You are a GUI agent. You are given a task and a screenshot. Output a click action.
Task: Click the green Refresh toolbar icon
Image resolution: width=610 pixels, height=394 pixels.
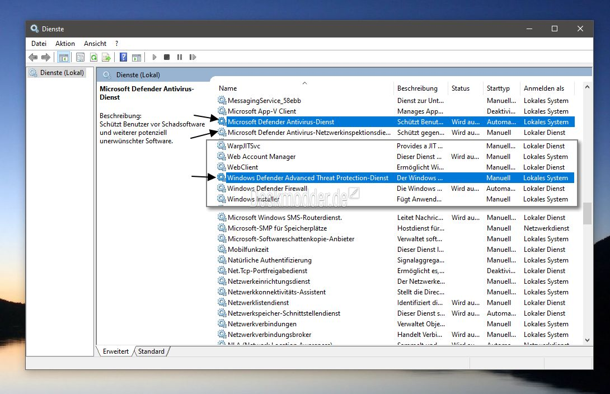point(93,58)
